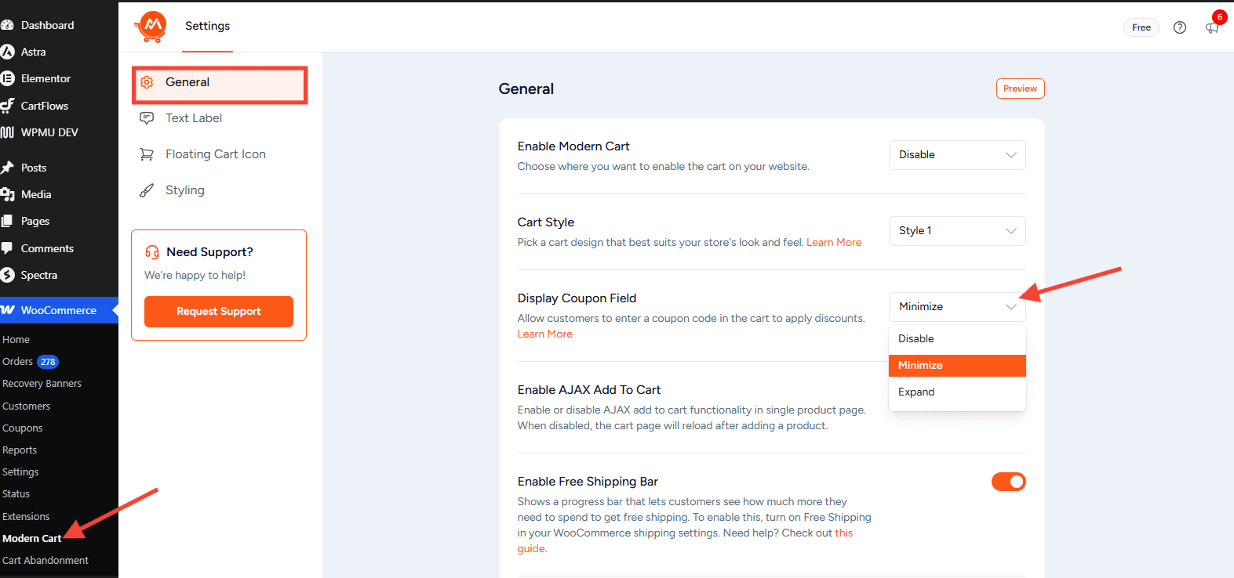Screen dimensions: 1234x578
Task: Click the Need Support headset icon
Action: click(152, 252)
